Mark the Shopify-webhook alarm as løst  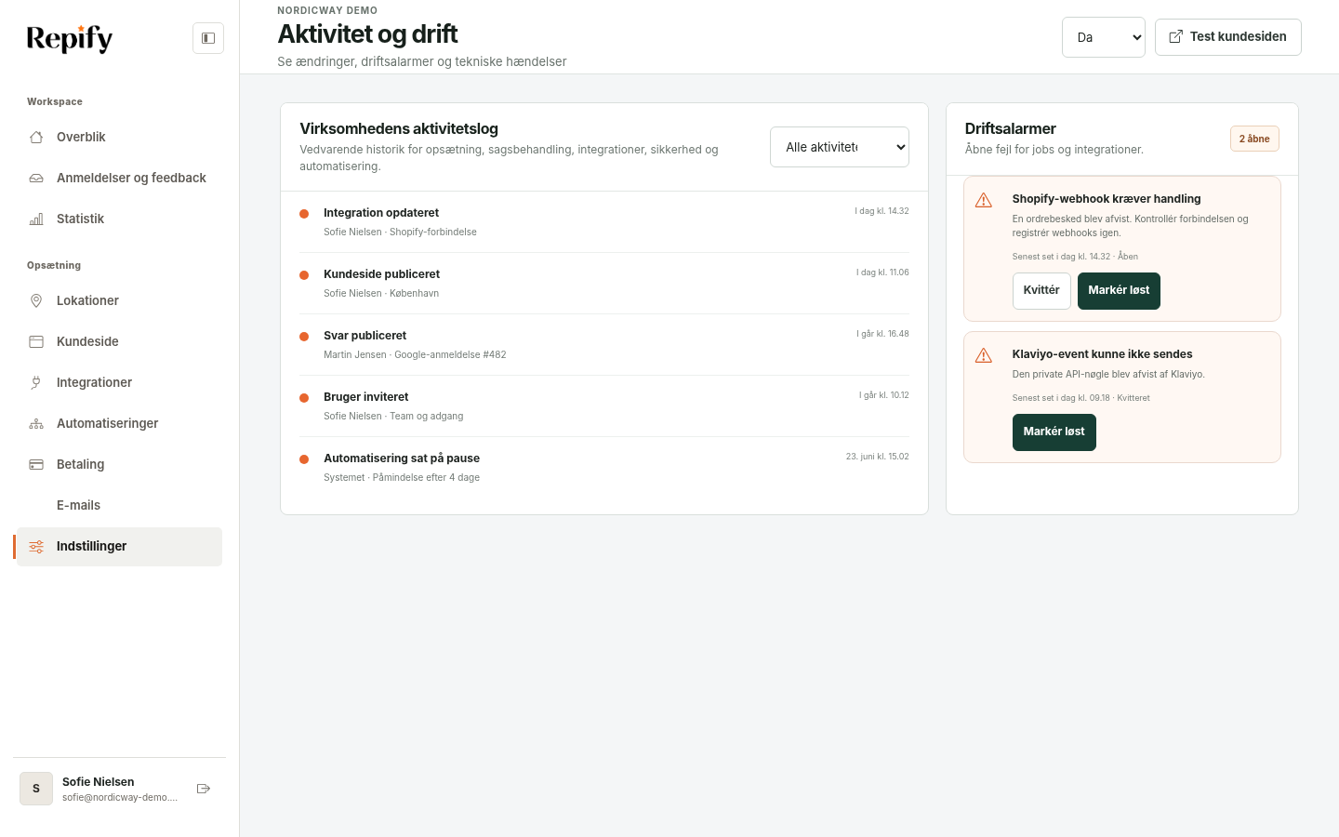tap(1119, 290)
